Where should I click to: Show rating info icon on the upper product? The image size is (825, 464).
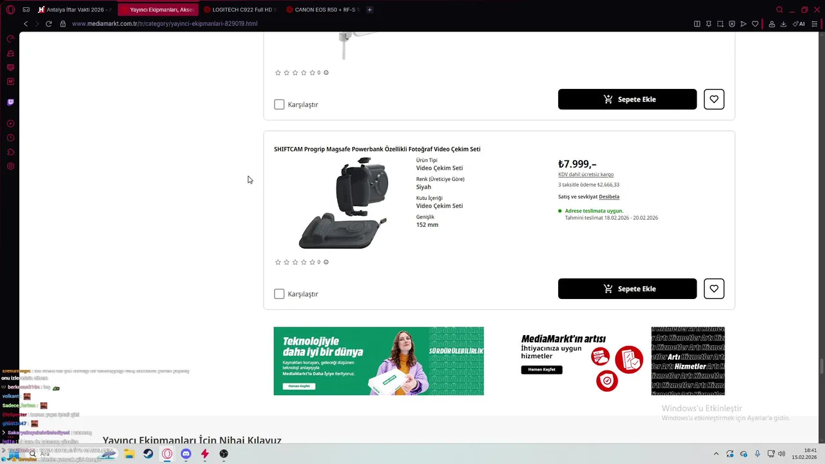coord(326,73)
